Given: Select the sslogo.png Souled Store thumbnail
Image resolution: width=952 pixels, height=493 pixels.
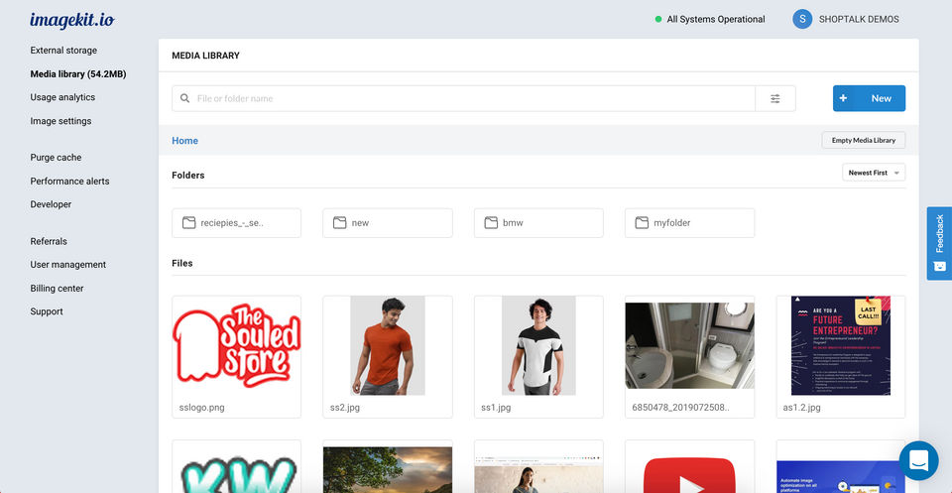Looking at the screenshot, I should [236, 345].
